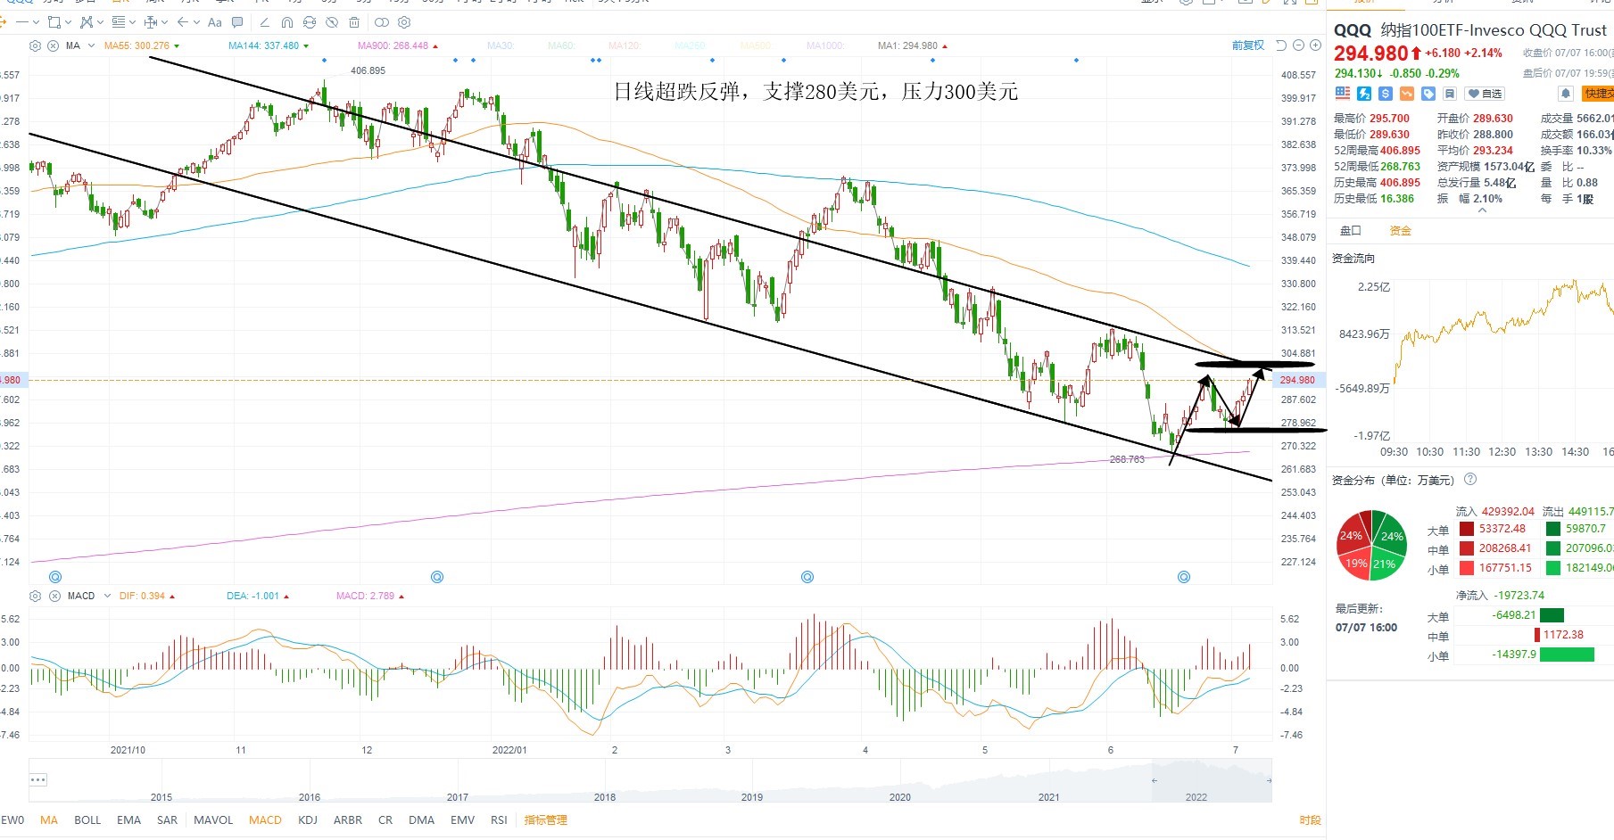The image size is (1614, 840).
Task: Toggle the active MA indicator tab
Action: coord(49,820)
